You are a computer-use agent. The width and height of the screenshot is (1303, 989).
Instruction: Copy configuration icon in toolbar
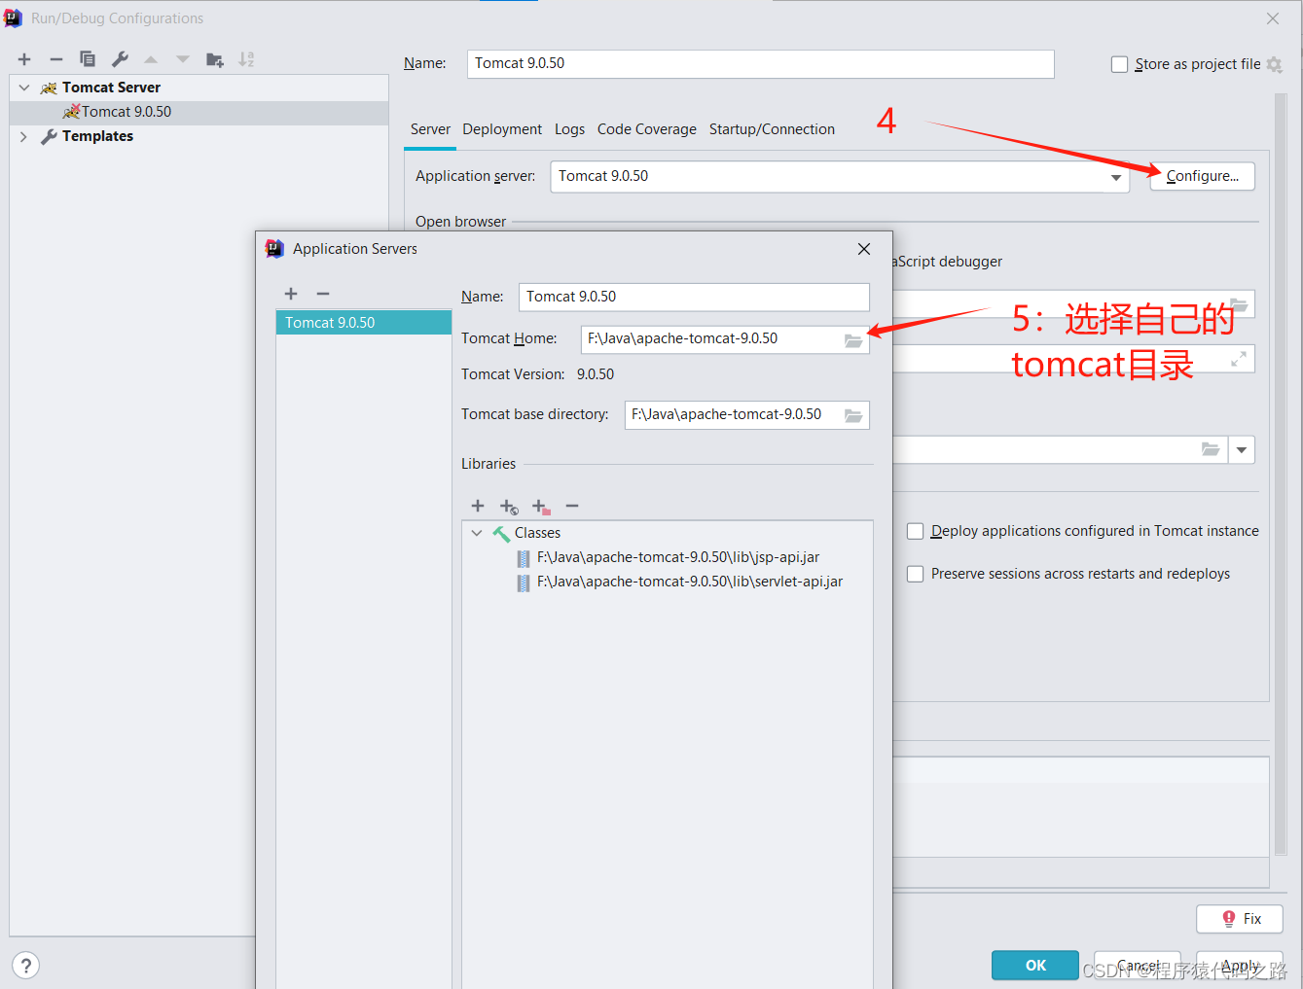tap(88, 59)
